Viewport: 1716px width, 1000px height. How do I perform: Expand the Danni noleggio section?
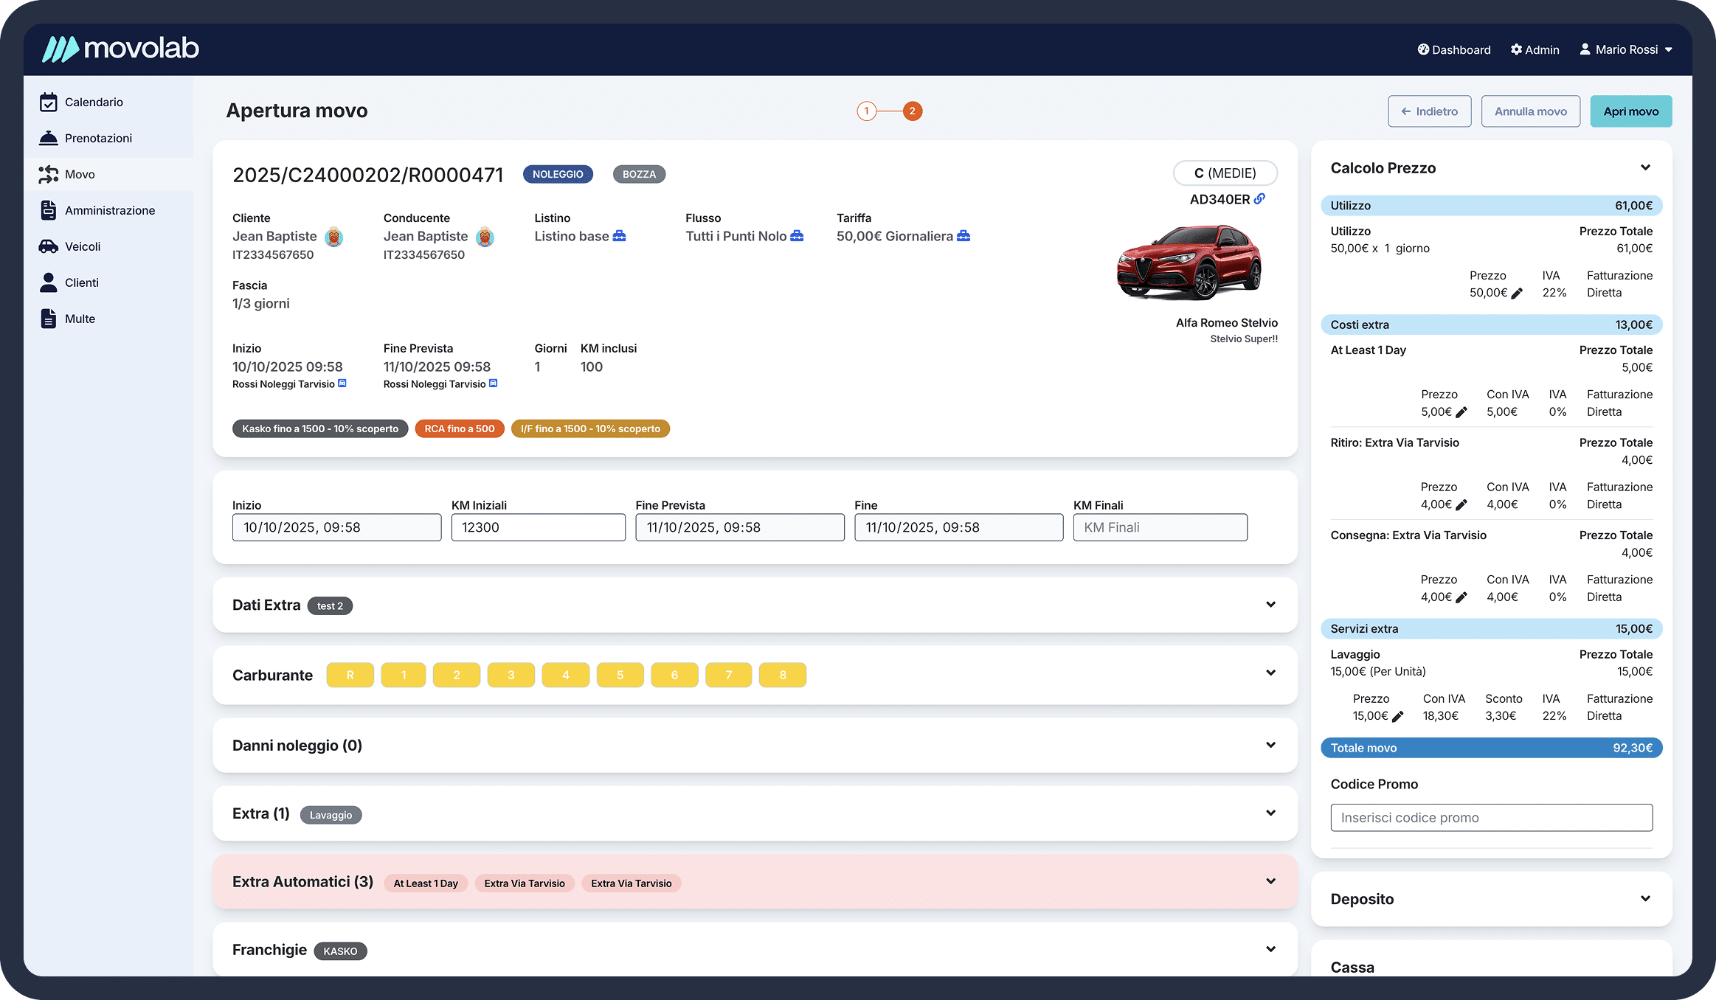[x=1270, y=745]
